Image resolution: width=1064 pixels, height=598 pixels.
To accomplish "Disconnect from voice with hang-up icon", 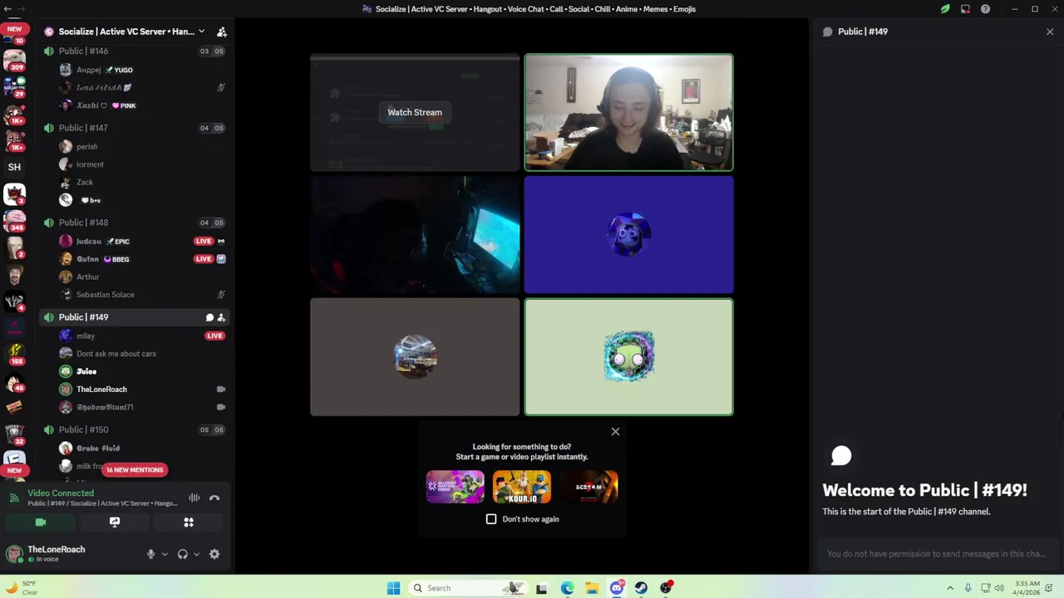I will pos(214,498).
